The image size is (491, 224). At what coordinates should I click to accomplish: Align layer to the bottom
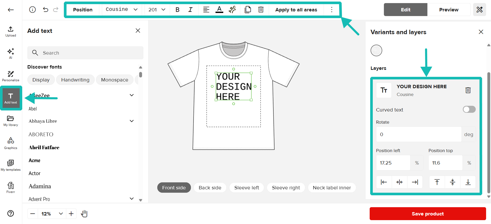point(468,182)
